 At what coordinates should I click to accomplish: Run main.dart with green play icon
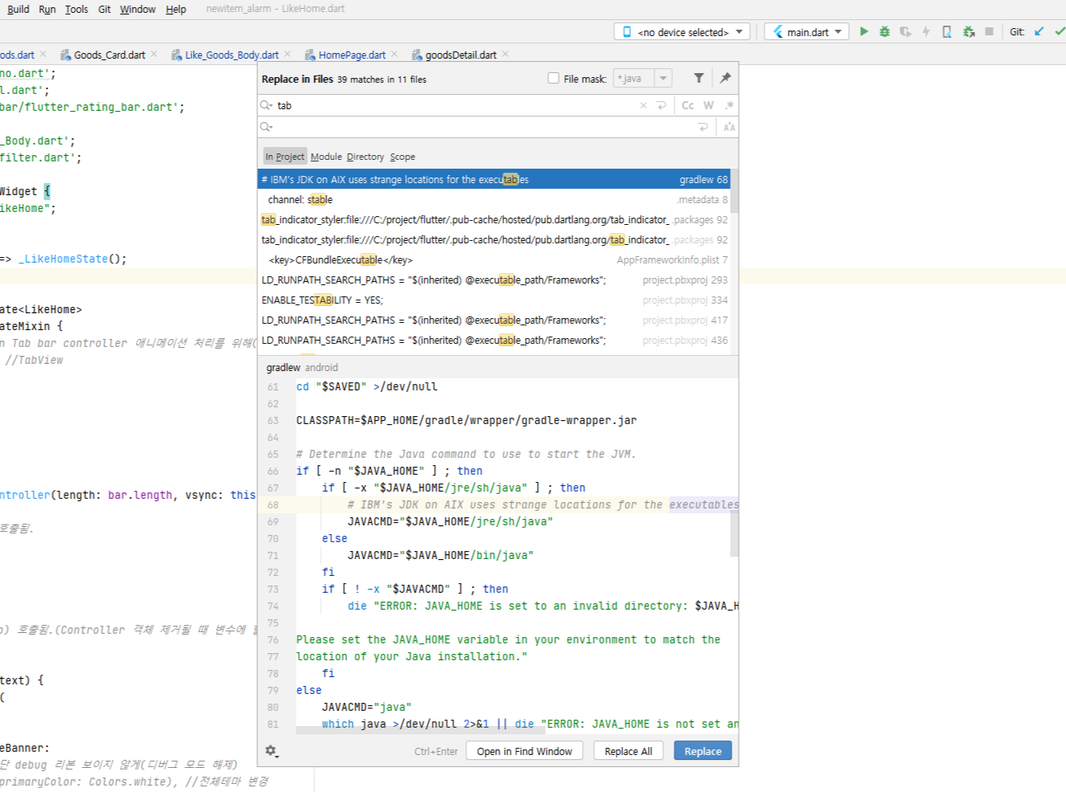point(863,31)
